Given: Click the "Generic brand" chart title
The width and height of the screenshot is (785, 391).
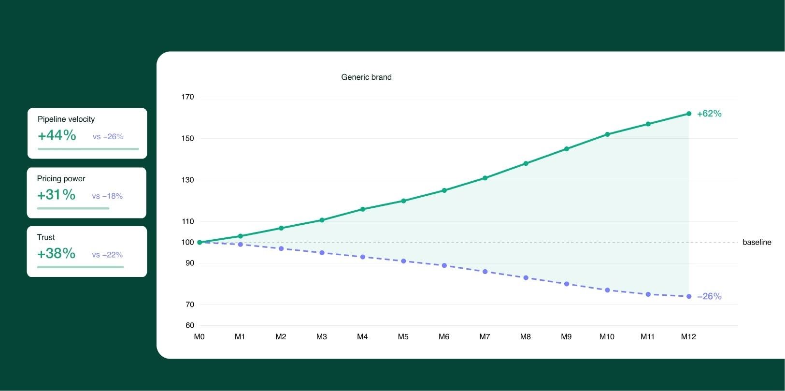Looking at the screenshot, I should pos(366,77).
